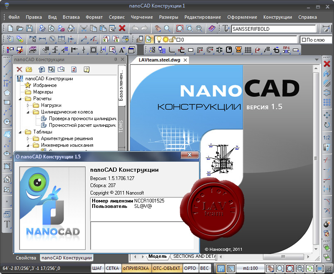Collapse the Инженерные изыскания folder
The height and width of the screenshot is (274, 334).
coord(28,145)
